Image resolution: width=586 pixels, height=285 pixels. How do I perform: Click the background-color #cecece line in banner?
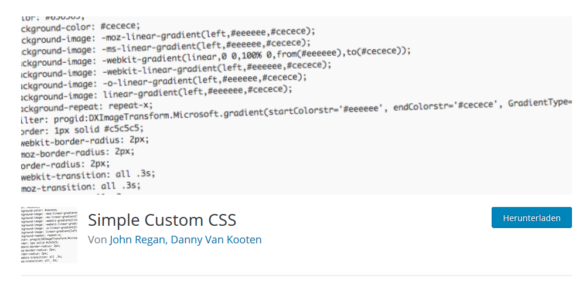(x=80, y=28)
